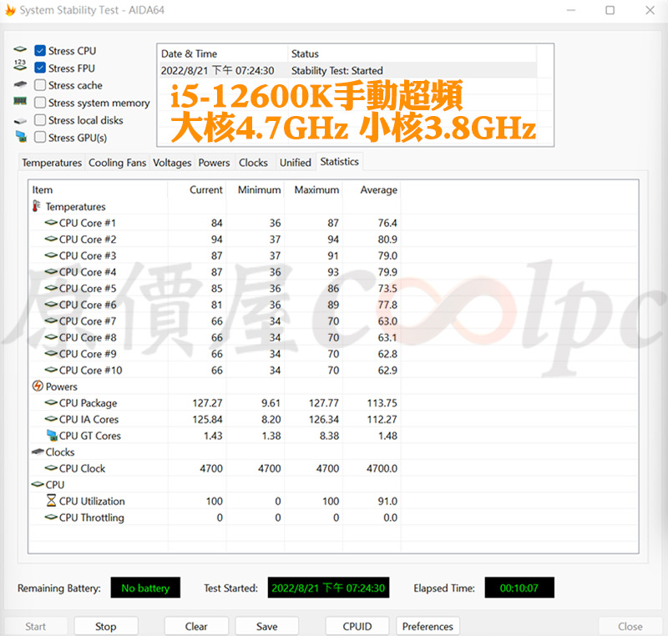
Task: Stop the stability test
Action: pyautogui.click(x=106, y=626)
